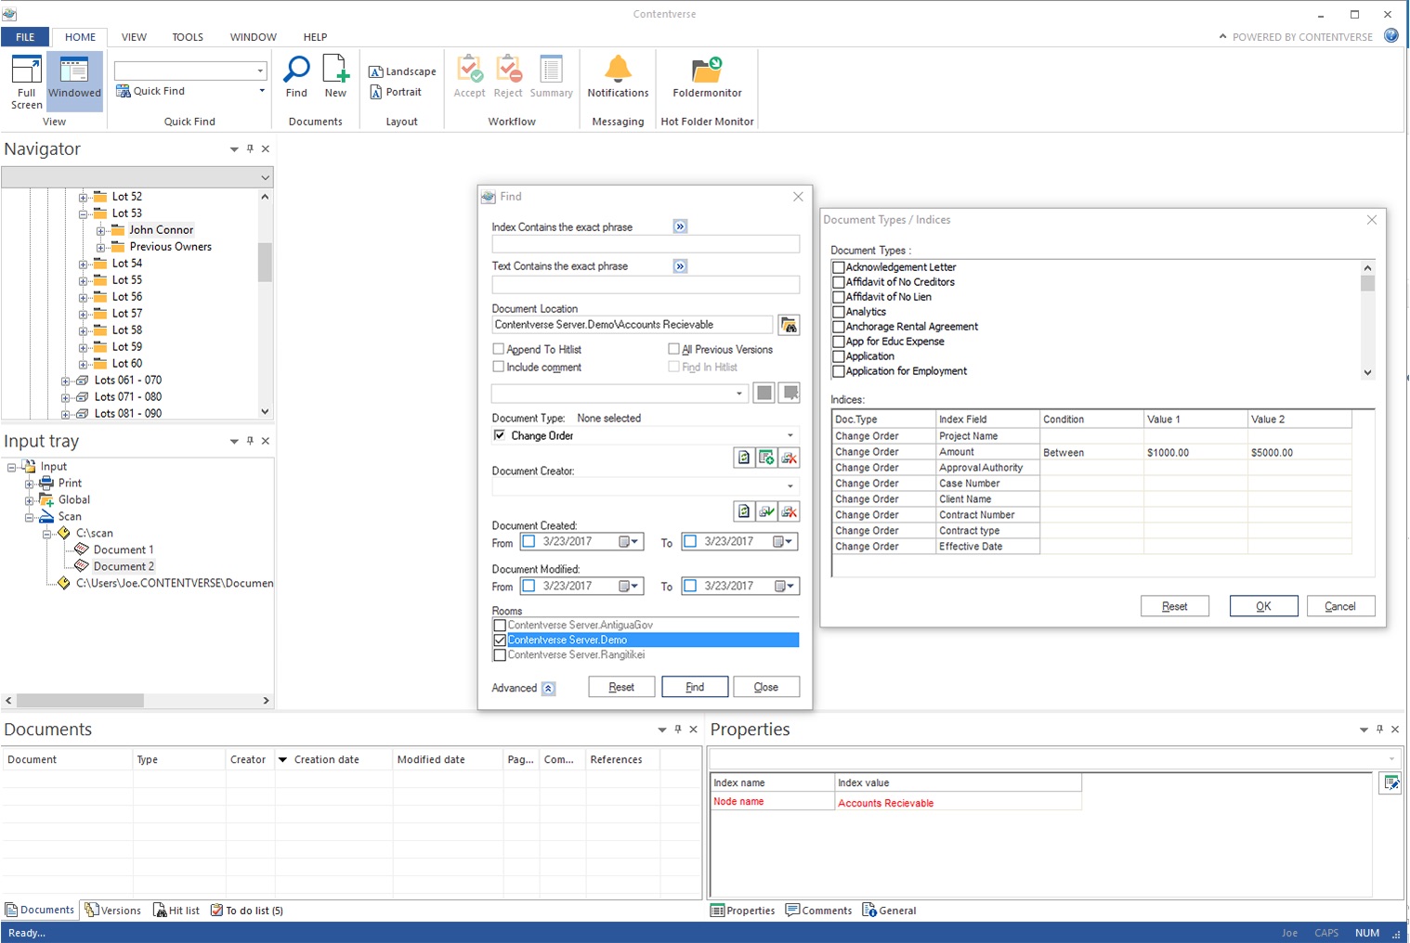The image size is (1410, 943).
Task: Click OK in Document Types / Indices
Action: (1263, 606)
